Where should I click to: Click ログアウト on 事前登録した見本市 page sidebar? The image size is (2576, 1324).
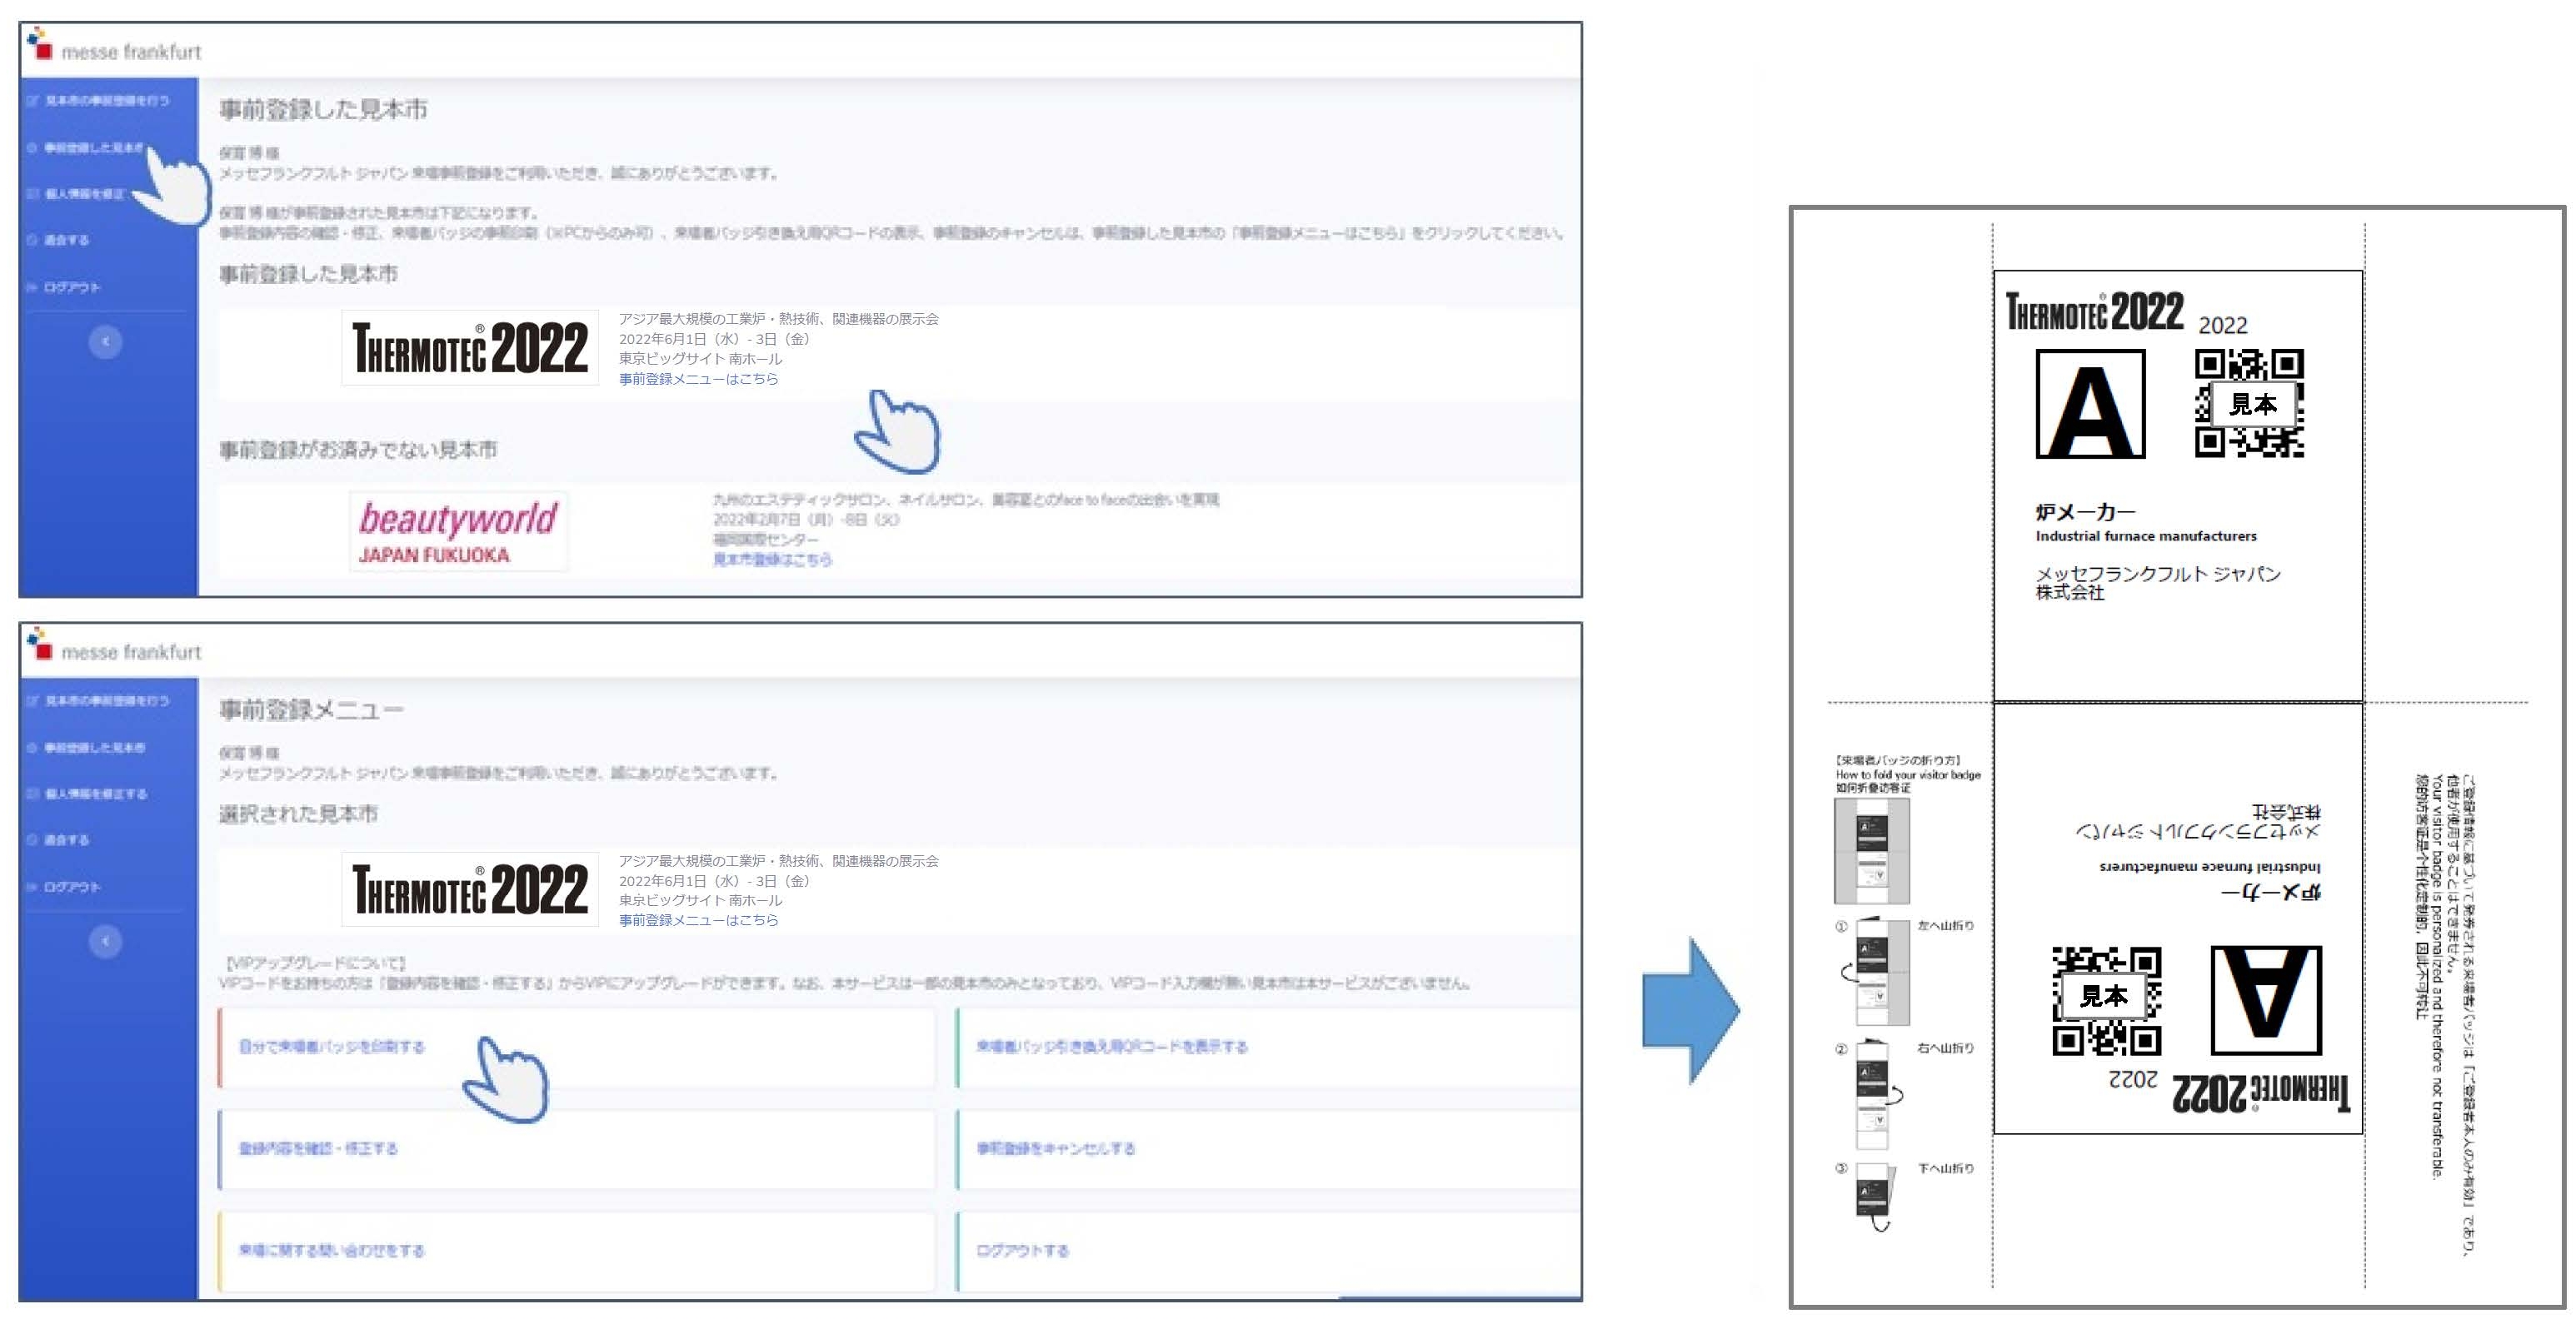click(64, 286)
